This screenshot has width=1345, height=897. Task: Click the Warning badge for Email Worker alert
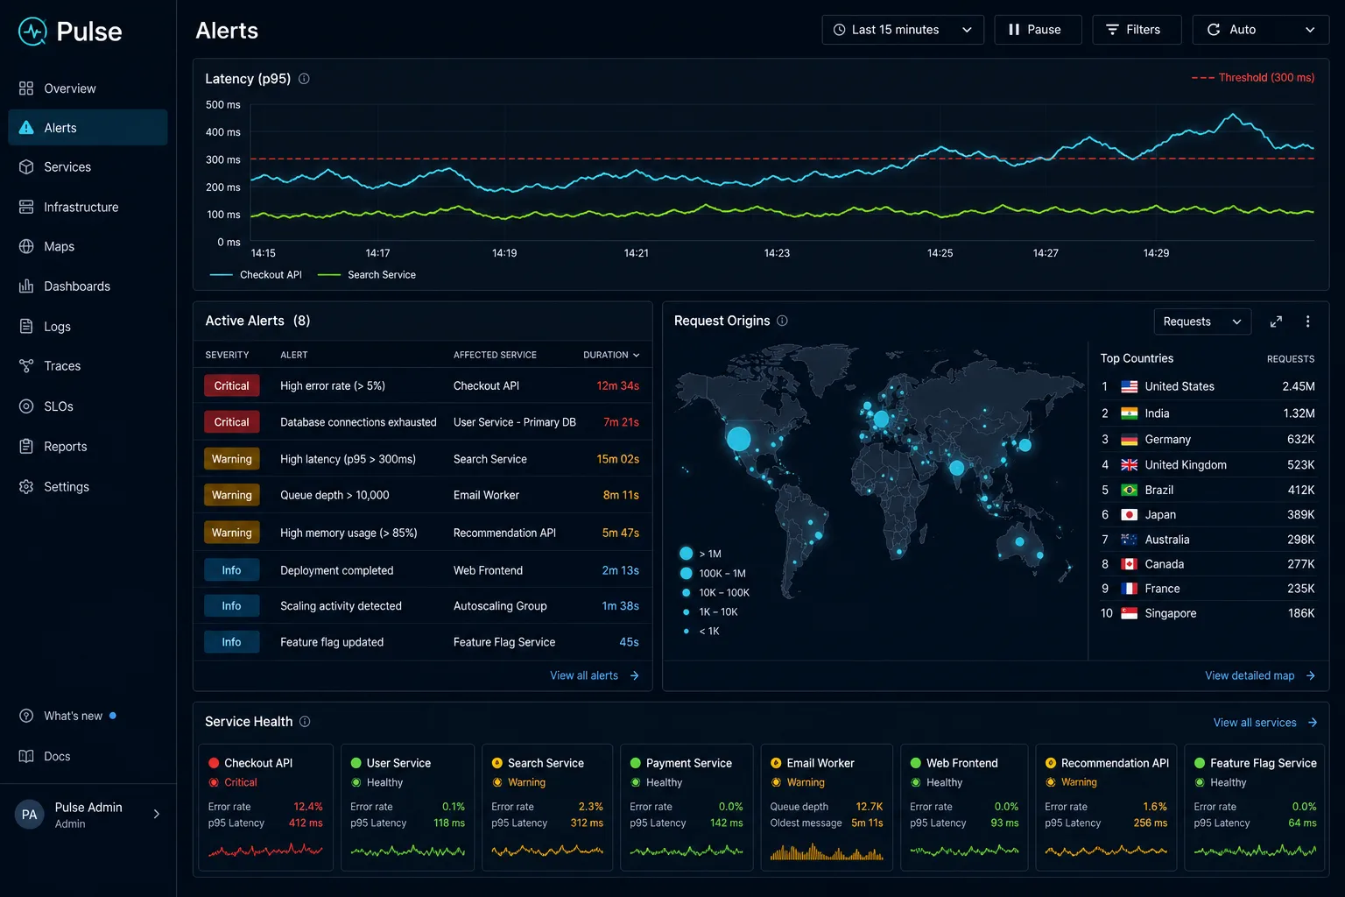click(232, 496)
